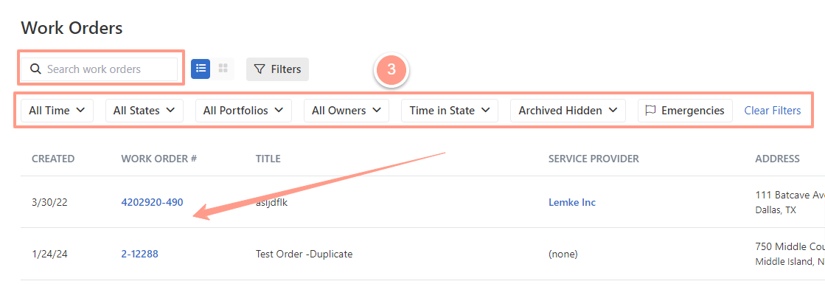Focus the Search work orders field
The width and height of the screenshot is (825, 284).
click(x=100, y=69)
